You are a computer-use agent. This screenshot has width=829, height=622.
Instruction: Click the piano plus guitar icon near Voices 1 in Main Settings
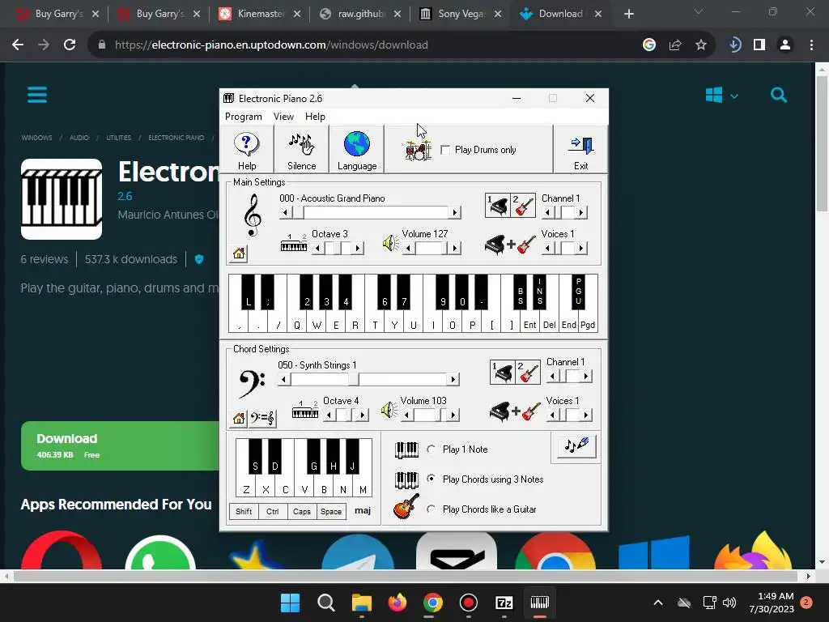[510, 245]
